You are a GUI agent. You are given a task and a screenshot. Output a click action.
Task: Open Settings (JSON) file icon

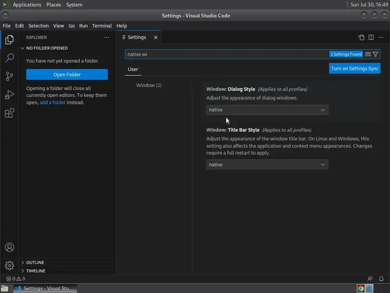(361, 37)
